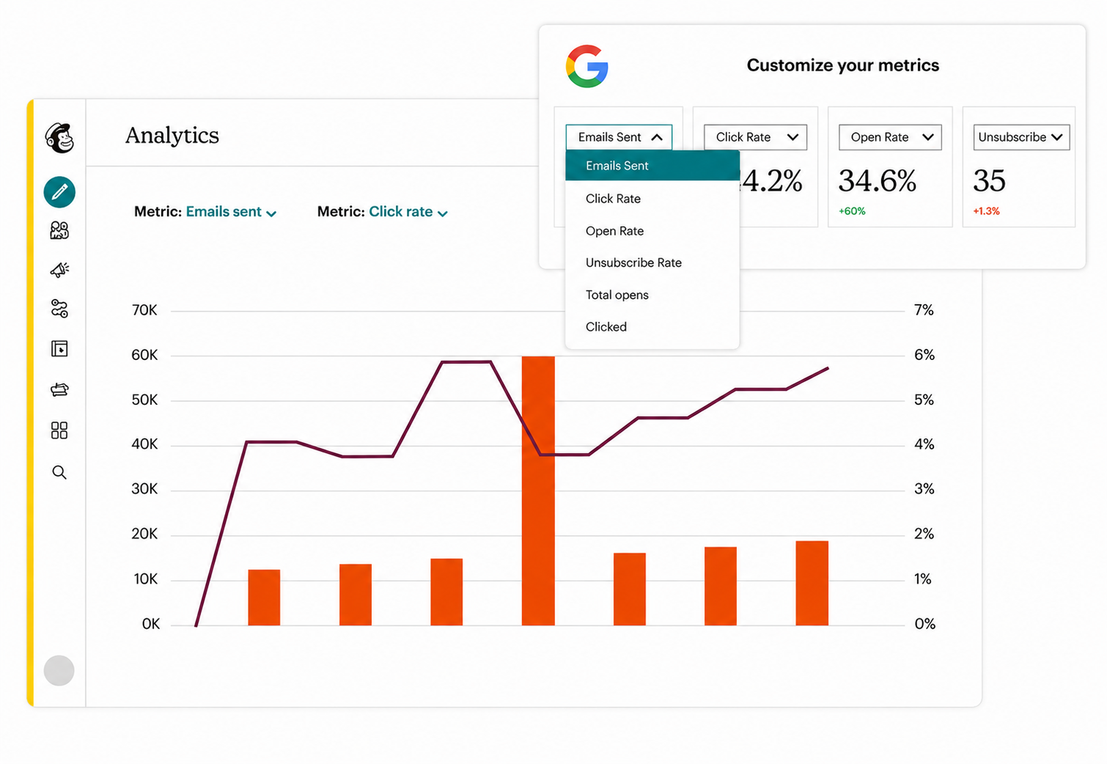Image resolution: width=1107 pixels, height=764 pixels.
Task: Click the '5%' right axis label
Action: pos(924,400)
